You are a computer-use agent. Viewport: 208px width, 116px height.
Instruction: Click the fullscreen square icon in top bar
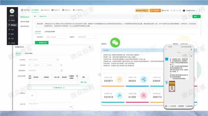pos(180,10)
